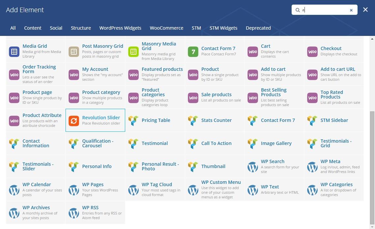Select the Image Gallery element icon
The width and height of the screenshot is (375, 229).
pos(253,144)
